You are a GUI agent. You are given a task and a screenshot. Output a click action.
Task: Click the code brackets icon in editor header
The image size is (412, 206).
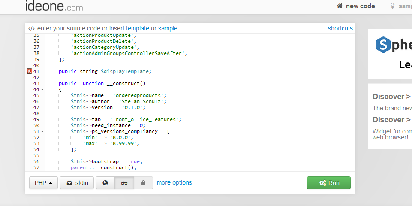(x=31, y=29)
